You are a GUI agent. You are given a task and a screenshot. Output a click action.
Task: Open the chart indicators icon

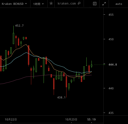coord(95,4)
